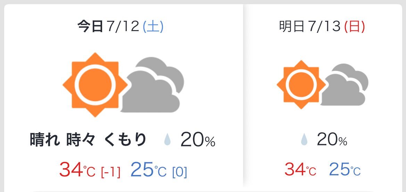Click today's gray cloud icon
Viewport: 406px width, 192px height.
[x=153, y=85]
